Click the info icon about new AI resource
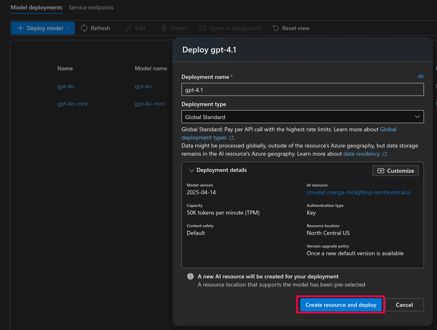 pos(190,276)
